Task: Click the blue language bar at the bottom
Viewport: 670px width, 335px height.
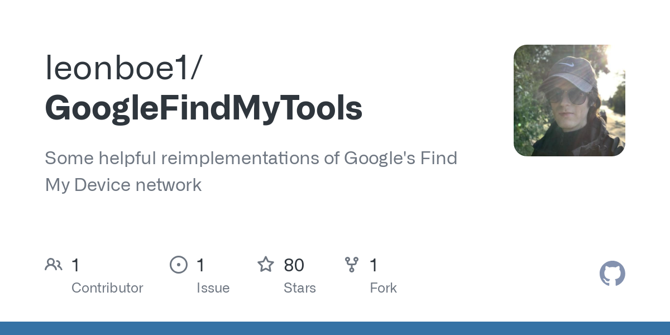Action: pyautogui.click(x=335, y=328)
